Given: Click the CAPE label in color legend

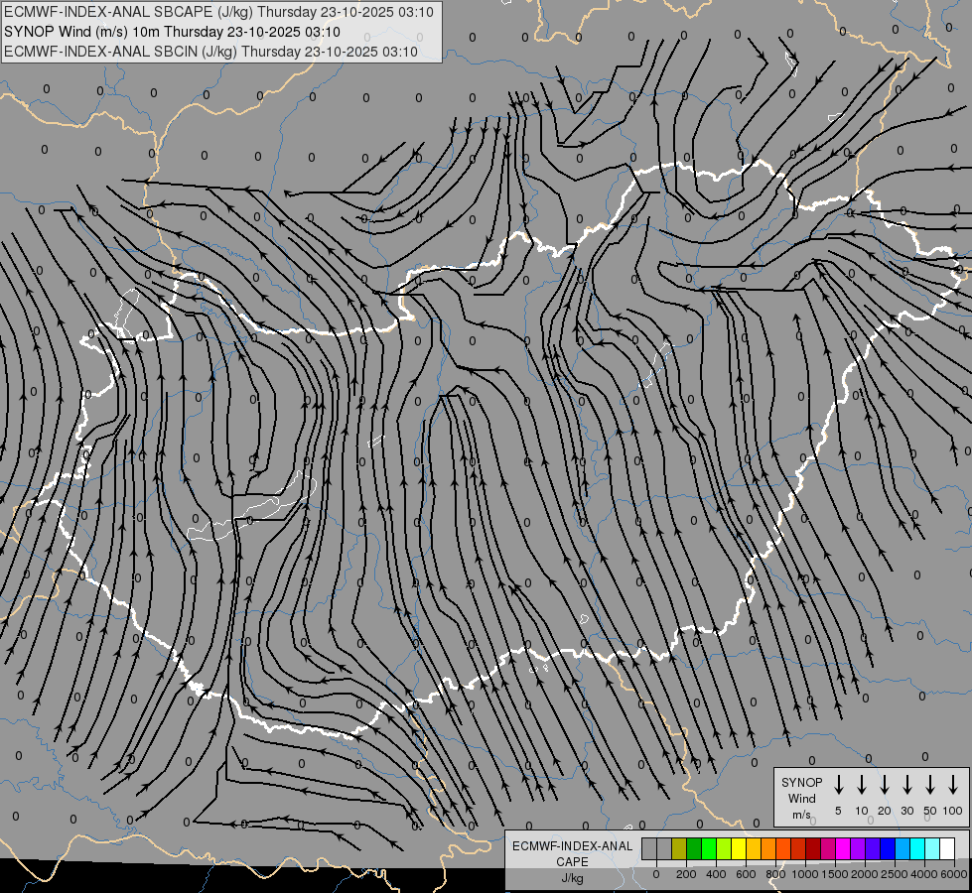Looking at the screenshot, I should point(572,862).
